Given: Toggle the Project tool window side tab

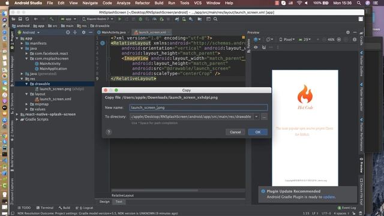Looking at the screenshot, I should click(x=12, y=40).
